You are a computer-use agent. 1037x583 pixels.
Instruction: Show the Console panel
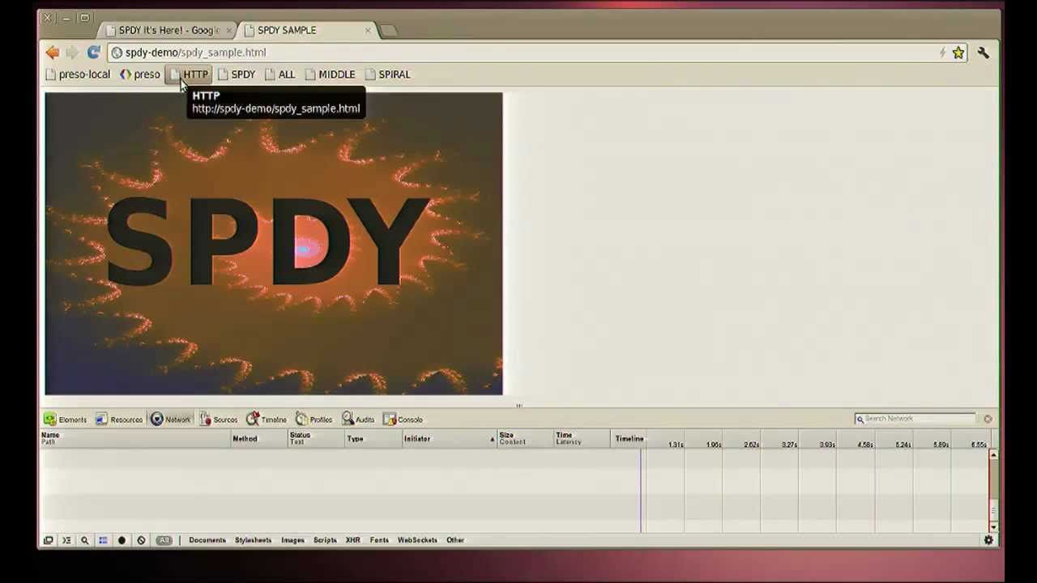click(x=403, y=419)
